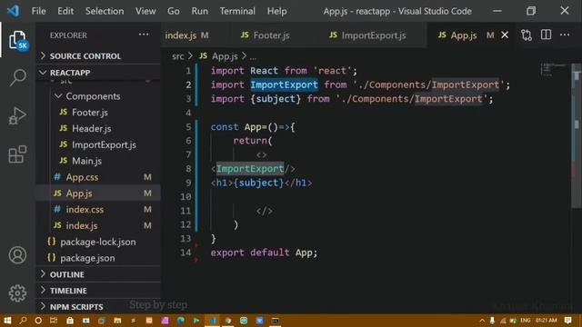Open Main.js in the file tree
This screenshot has height=327, width=582.
click(98, 161)
